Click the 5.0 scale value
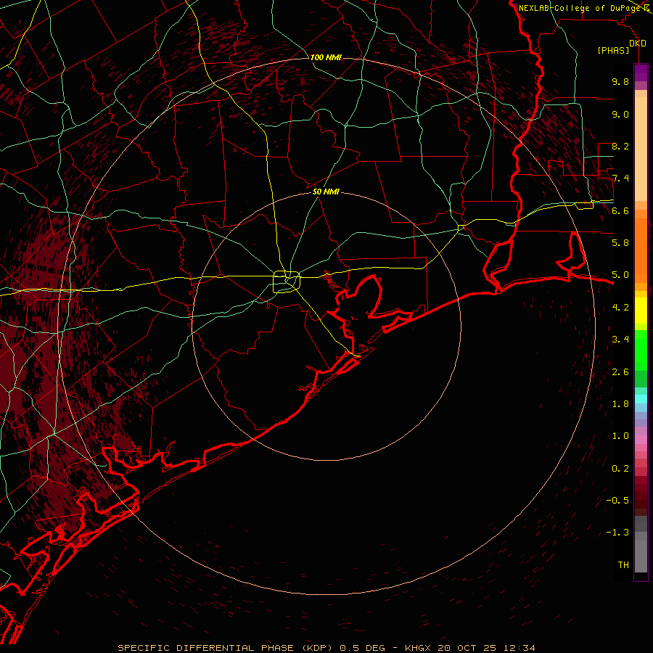The height and width of the screenshot is (653, 653). 620,275
